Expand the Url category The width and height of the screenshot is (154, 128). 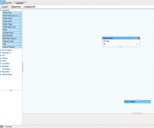(x=1, y=55)
